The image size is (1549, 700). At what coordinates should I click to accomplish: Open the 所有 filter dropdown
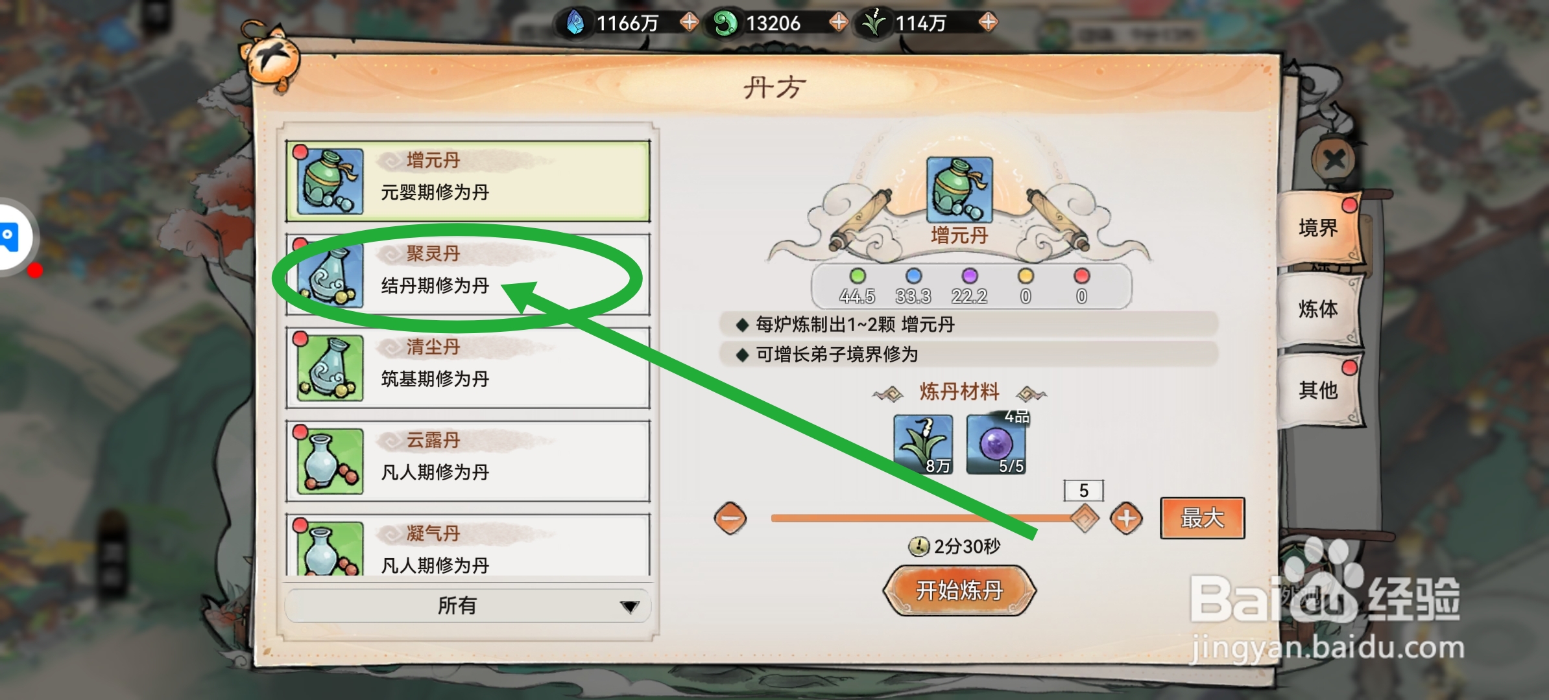(x=468, y=605)
